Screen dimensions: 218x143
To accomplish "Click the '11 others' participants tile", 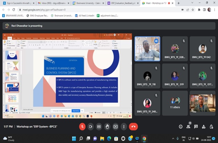I will (x=175, y=103).
